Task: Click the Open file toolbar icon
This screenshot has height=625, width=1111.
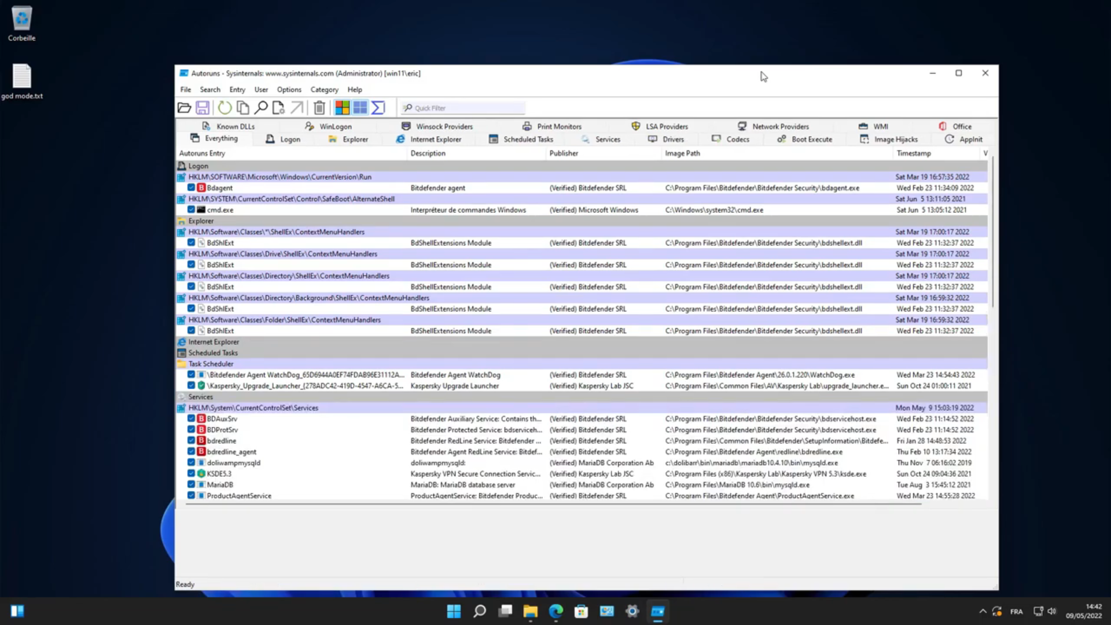Action: pyautogui.click(x=184, y=108)
